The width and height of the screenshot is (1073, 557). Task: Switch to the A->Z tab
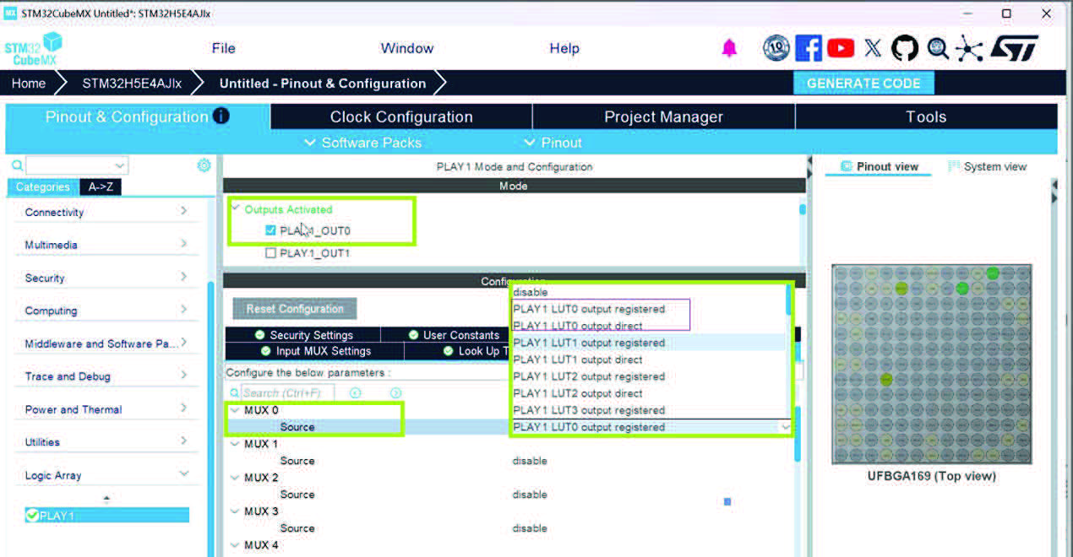(x=101, y=187)
